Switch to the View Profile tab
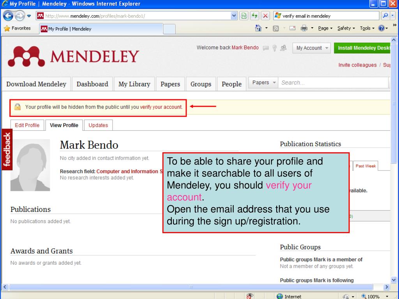Viewport: 399px width, 299px height. click(x=64, y=125)
